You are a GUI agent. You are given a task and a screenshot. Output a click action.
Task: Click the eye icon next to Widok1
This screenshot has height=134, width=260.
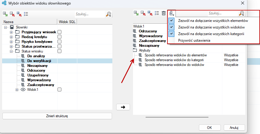[23, 90]
